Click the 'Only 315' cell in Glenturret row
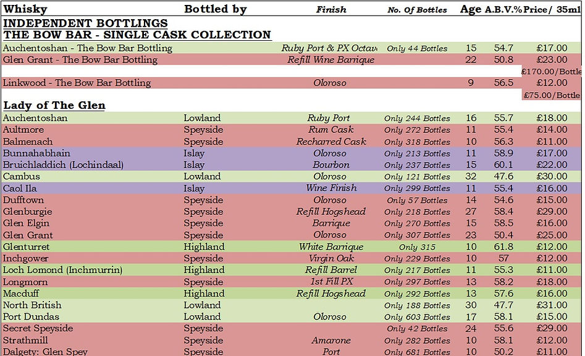 417,247
